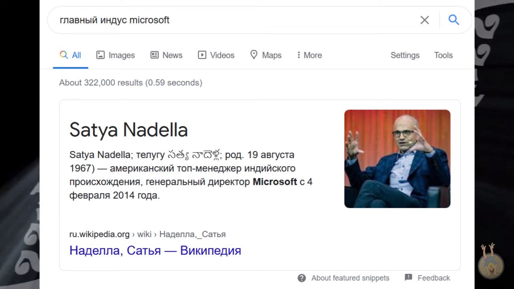Click the question mark help icon
Viewport: 514px width, 289px height.
point(302,278)
